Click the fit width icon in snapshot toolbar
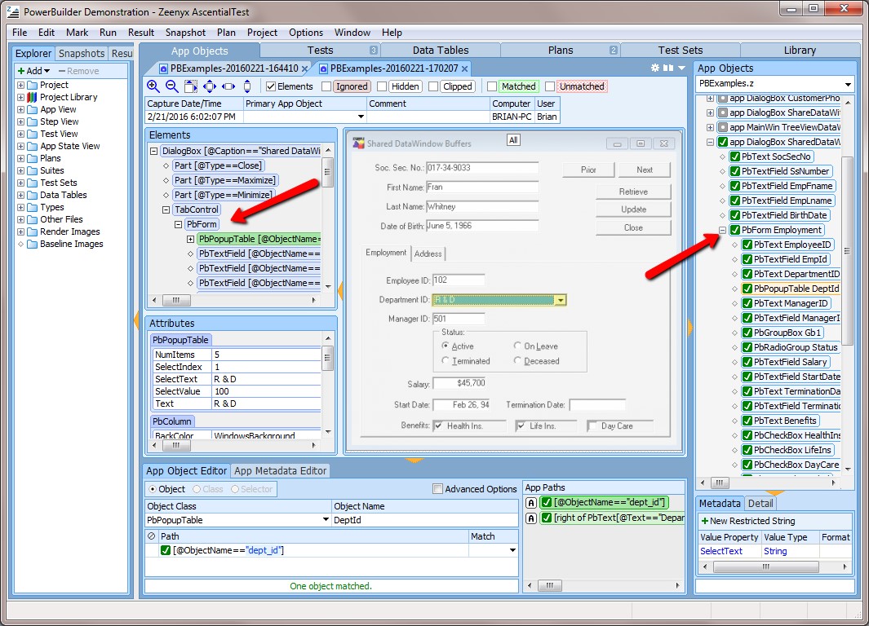This screenshot has width=869, height=626. 228,86
